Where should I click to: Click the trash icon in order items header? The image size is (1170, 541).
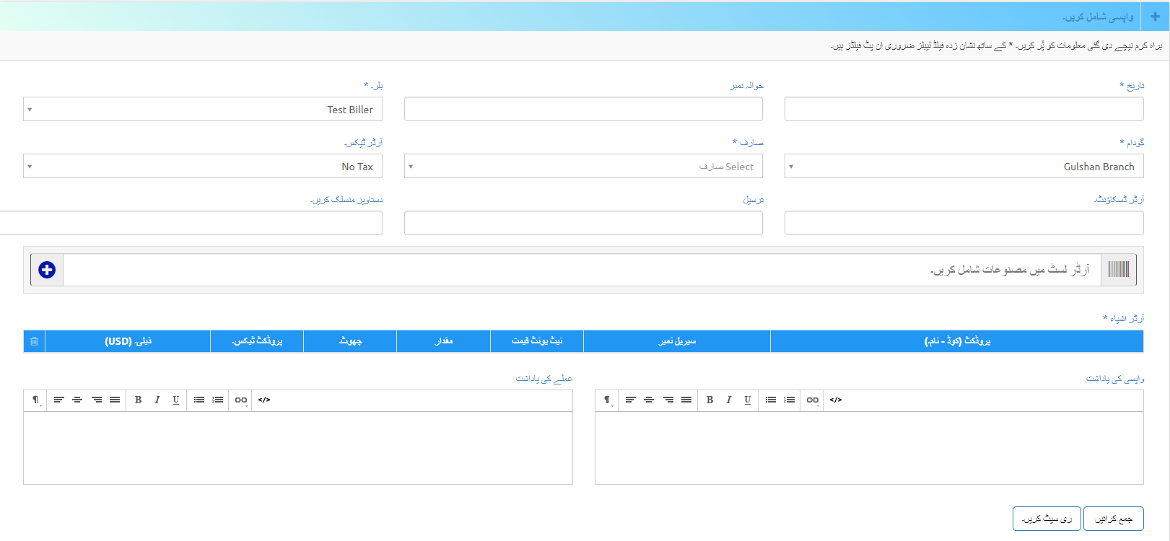(x=34, y=341)
